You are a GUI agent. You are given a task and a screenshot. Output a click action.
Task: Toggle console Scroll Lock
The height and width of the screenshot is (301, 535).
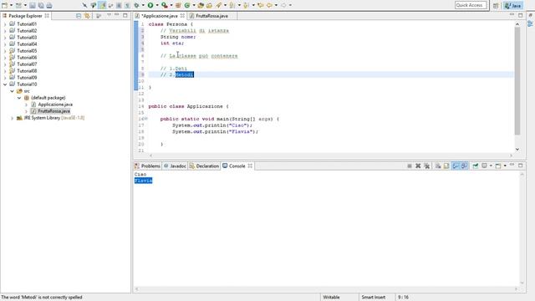[446, 166]
